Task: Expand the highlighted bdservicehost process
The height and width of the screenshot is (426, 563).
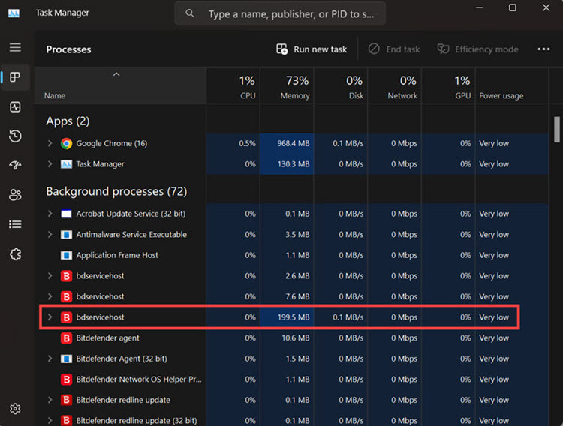Action: [x=50, y=317]
